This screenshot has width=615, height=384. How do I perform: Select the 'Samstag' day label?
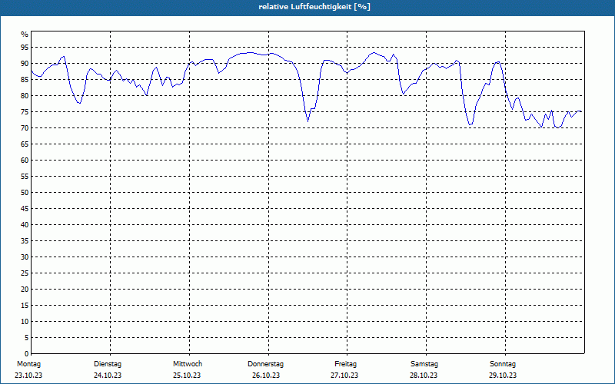pyautogui.click(x=424, y=364)
